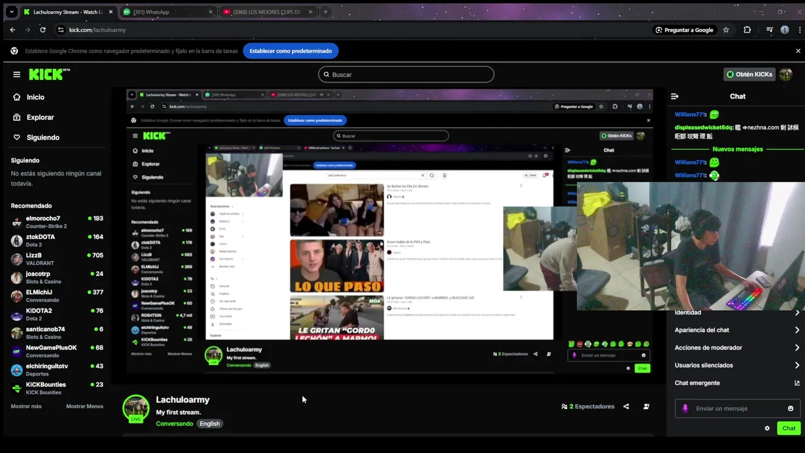
Task: Expand Apariencia del chat settings
Action: 737,330
